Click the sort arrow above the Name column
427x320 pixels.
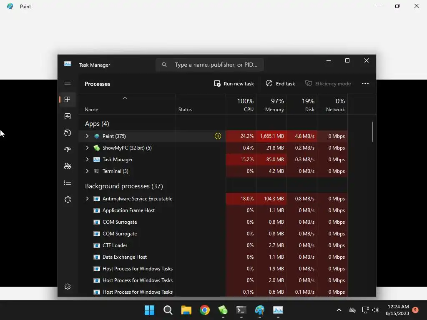(125, 98)
